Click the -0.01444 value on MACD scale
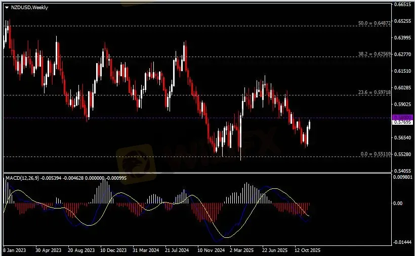The width and height of the screenshot is (415, 256). pos(403,243)
